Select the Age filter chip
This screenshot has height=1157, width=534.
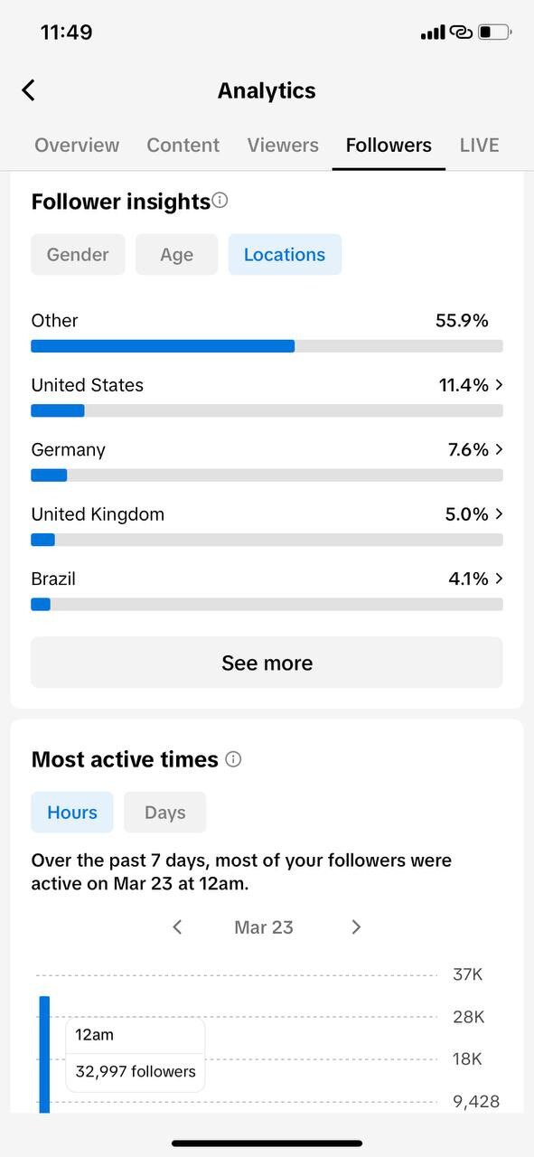tap(177, 255)
